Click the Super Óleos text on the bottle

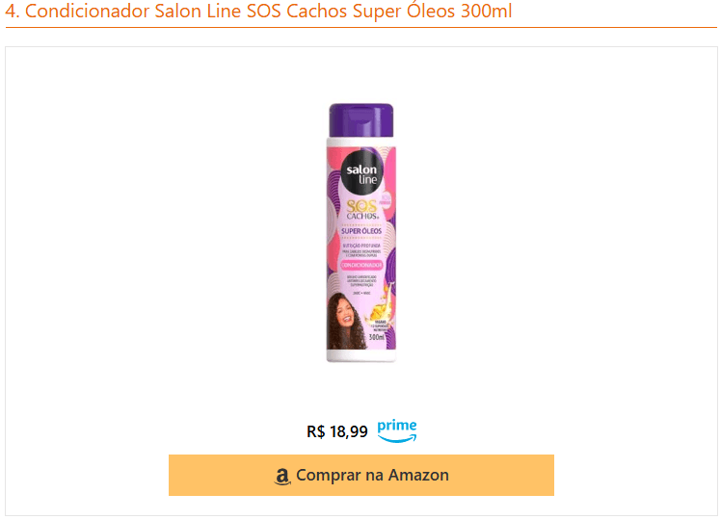[x=361, y=231]
